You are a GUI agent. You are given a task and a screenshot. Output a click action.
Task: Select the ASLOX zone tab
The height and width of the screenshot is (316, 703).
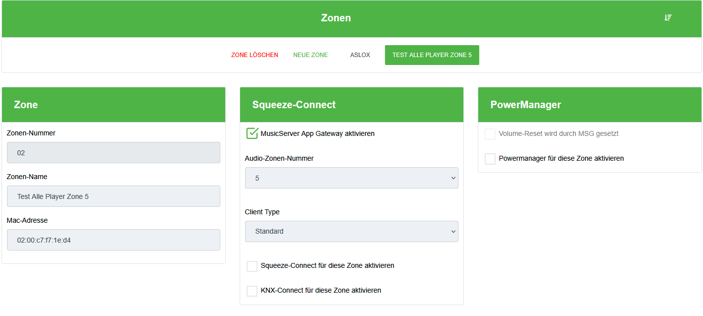click(360, 55)
